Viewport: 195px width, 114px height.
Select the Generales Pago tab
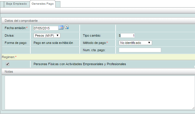point(43,4)
